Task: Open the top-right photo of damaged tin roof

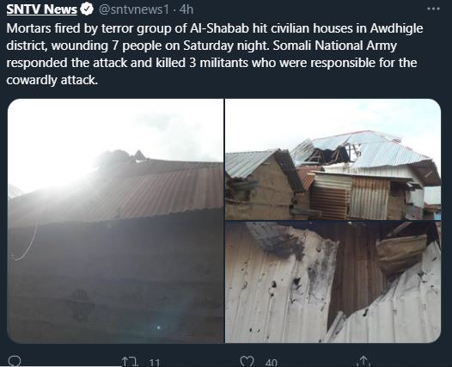Action: click(333, 159)
